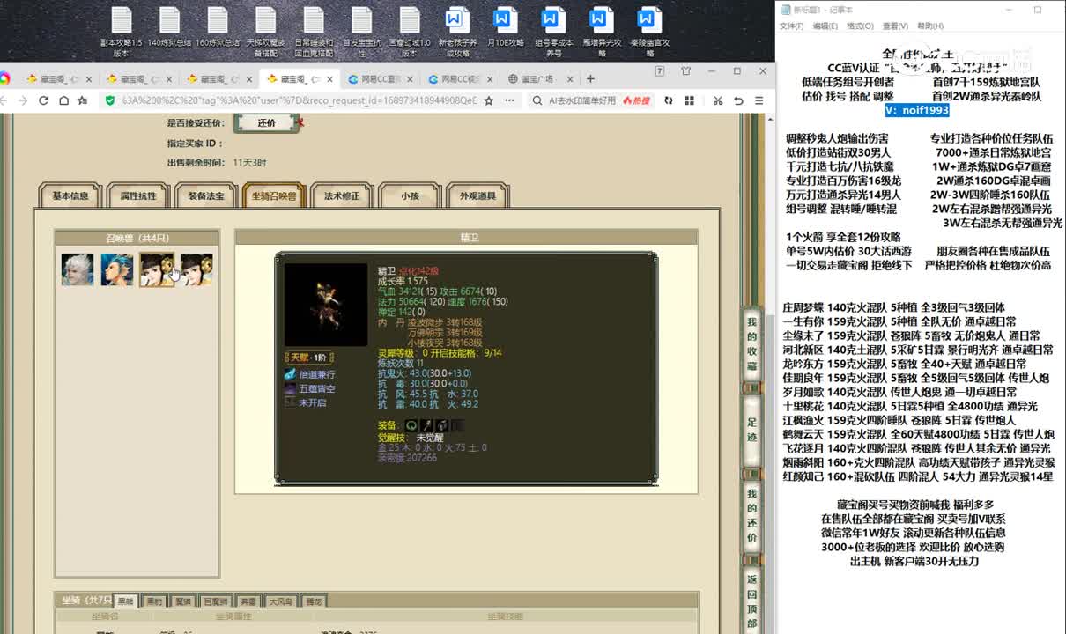
Task: Open the address bar three-dot menu
Action: [x=507, y=100]
